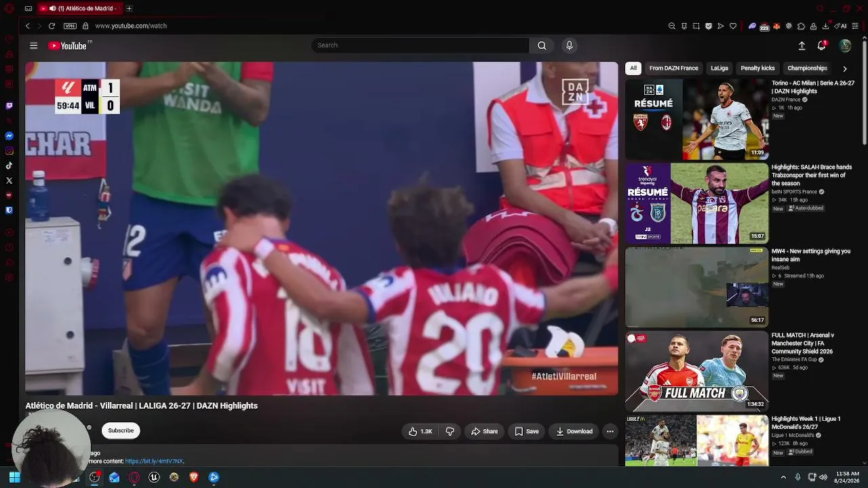The width and height of the screenshot is (868, 488).
Task: Open the AI assistant button
Action: pyautogui.click(x=841, y=26)
